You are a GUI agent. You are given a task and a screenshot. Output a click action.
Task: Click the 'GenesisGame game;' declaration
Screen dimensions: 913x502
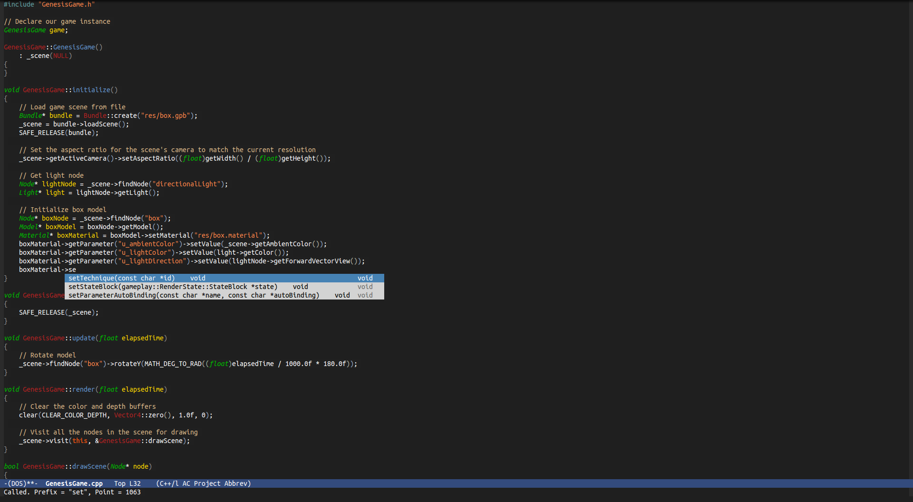coord(36,30)
